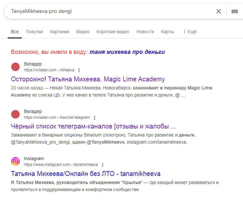The image size is (243, 204).
Task: Click the Вкладер favicon of blacklist-telegram result
Action: click(15, 114)
